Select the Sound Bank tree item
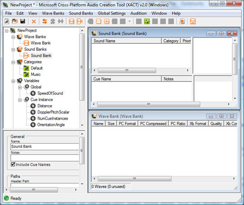 (41, 56)
